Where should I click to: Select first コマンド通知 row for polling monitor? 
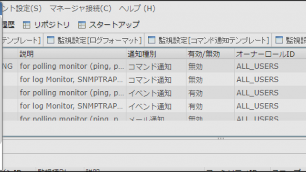pos(154,66)
